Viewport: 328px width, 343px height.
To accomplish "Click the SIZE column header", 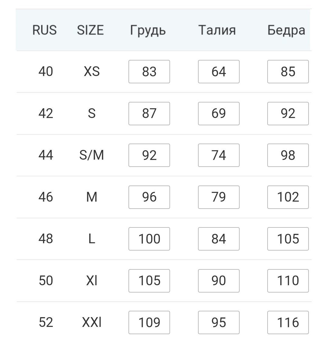I will [x=90, y=30].
